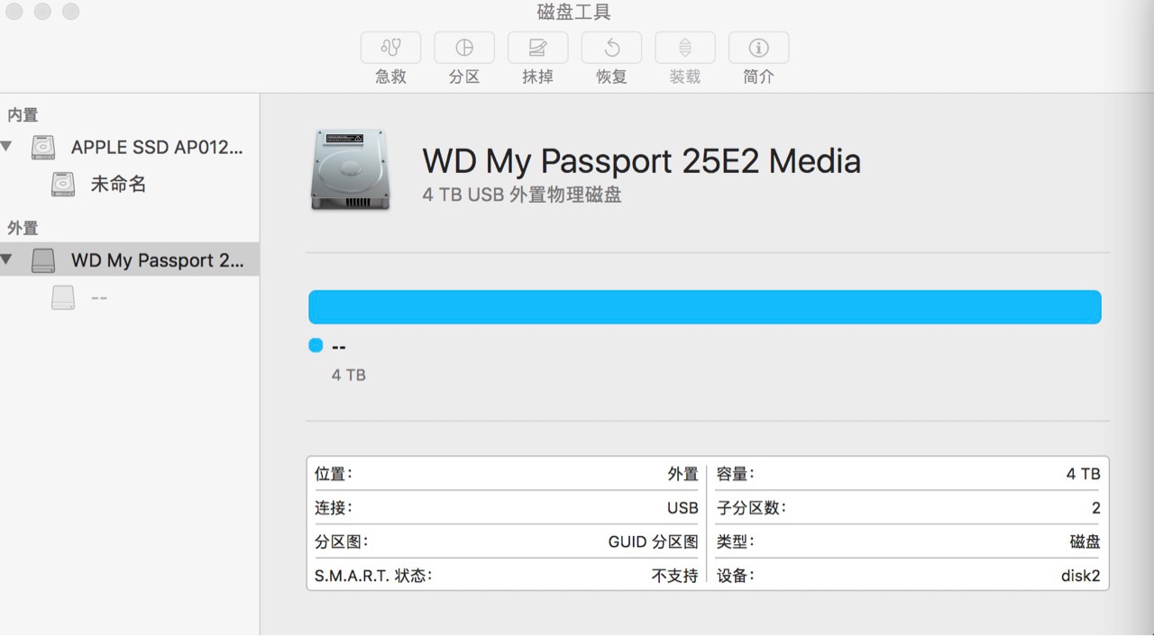Click the 外置 section header in sidebar
1154x636 pixels.
point(23,228)
